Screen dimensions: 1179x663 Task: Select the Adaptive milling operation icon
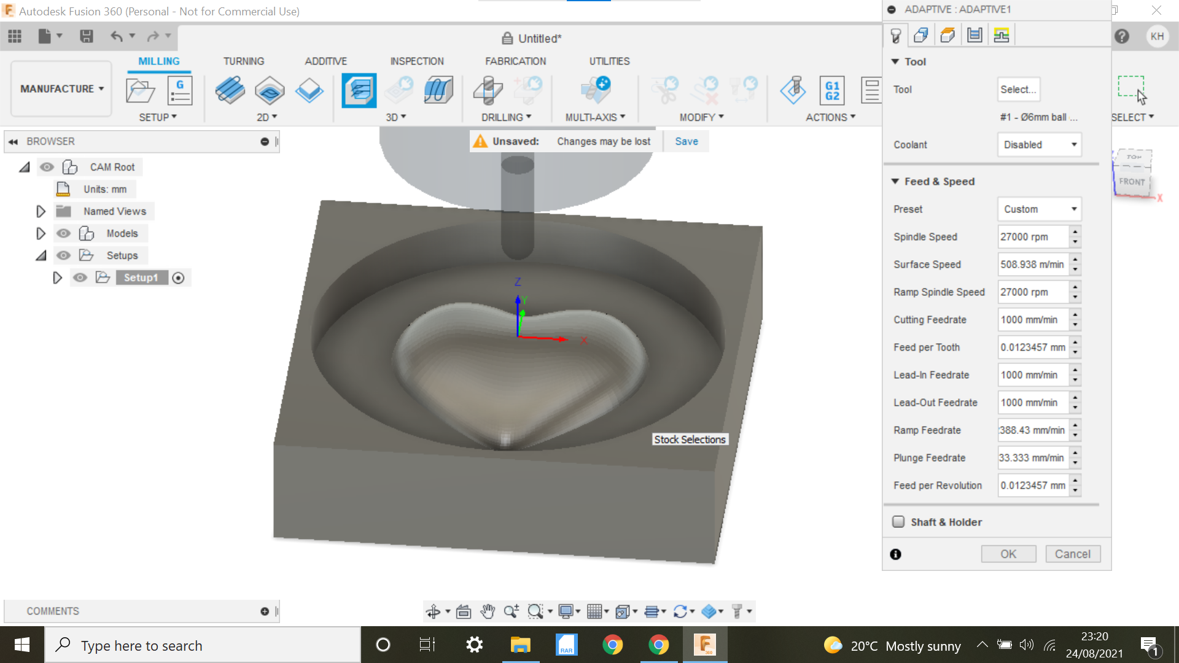(358, 90)
